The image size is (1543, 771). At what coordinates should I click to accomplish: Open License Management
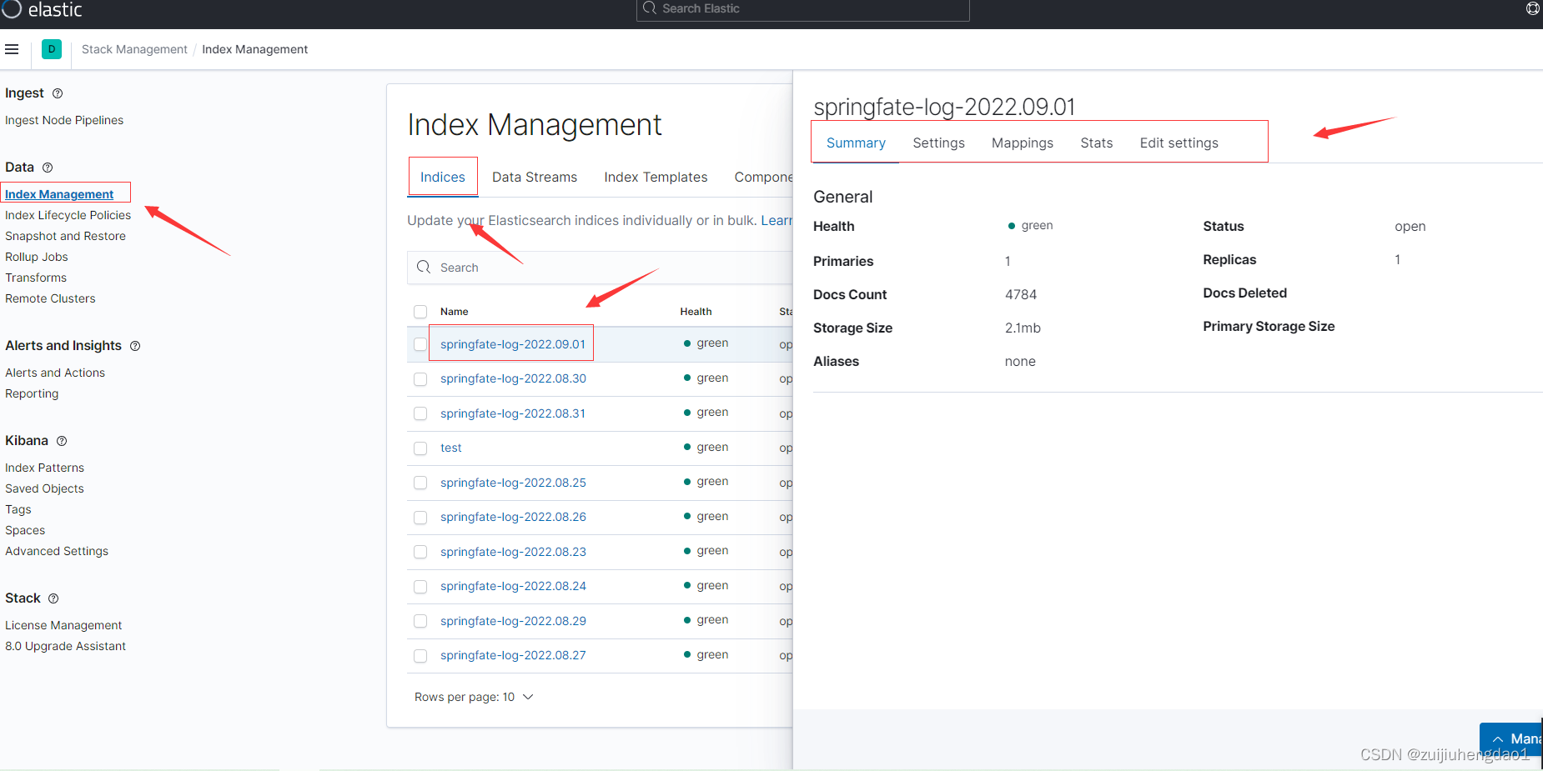[63, 625]
